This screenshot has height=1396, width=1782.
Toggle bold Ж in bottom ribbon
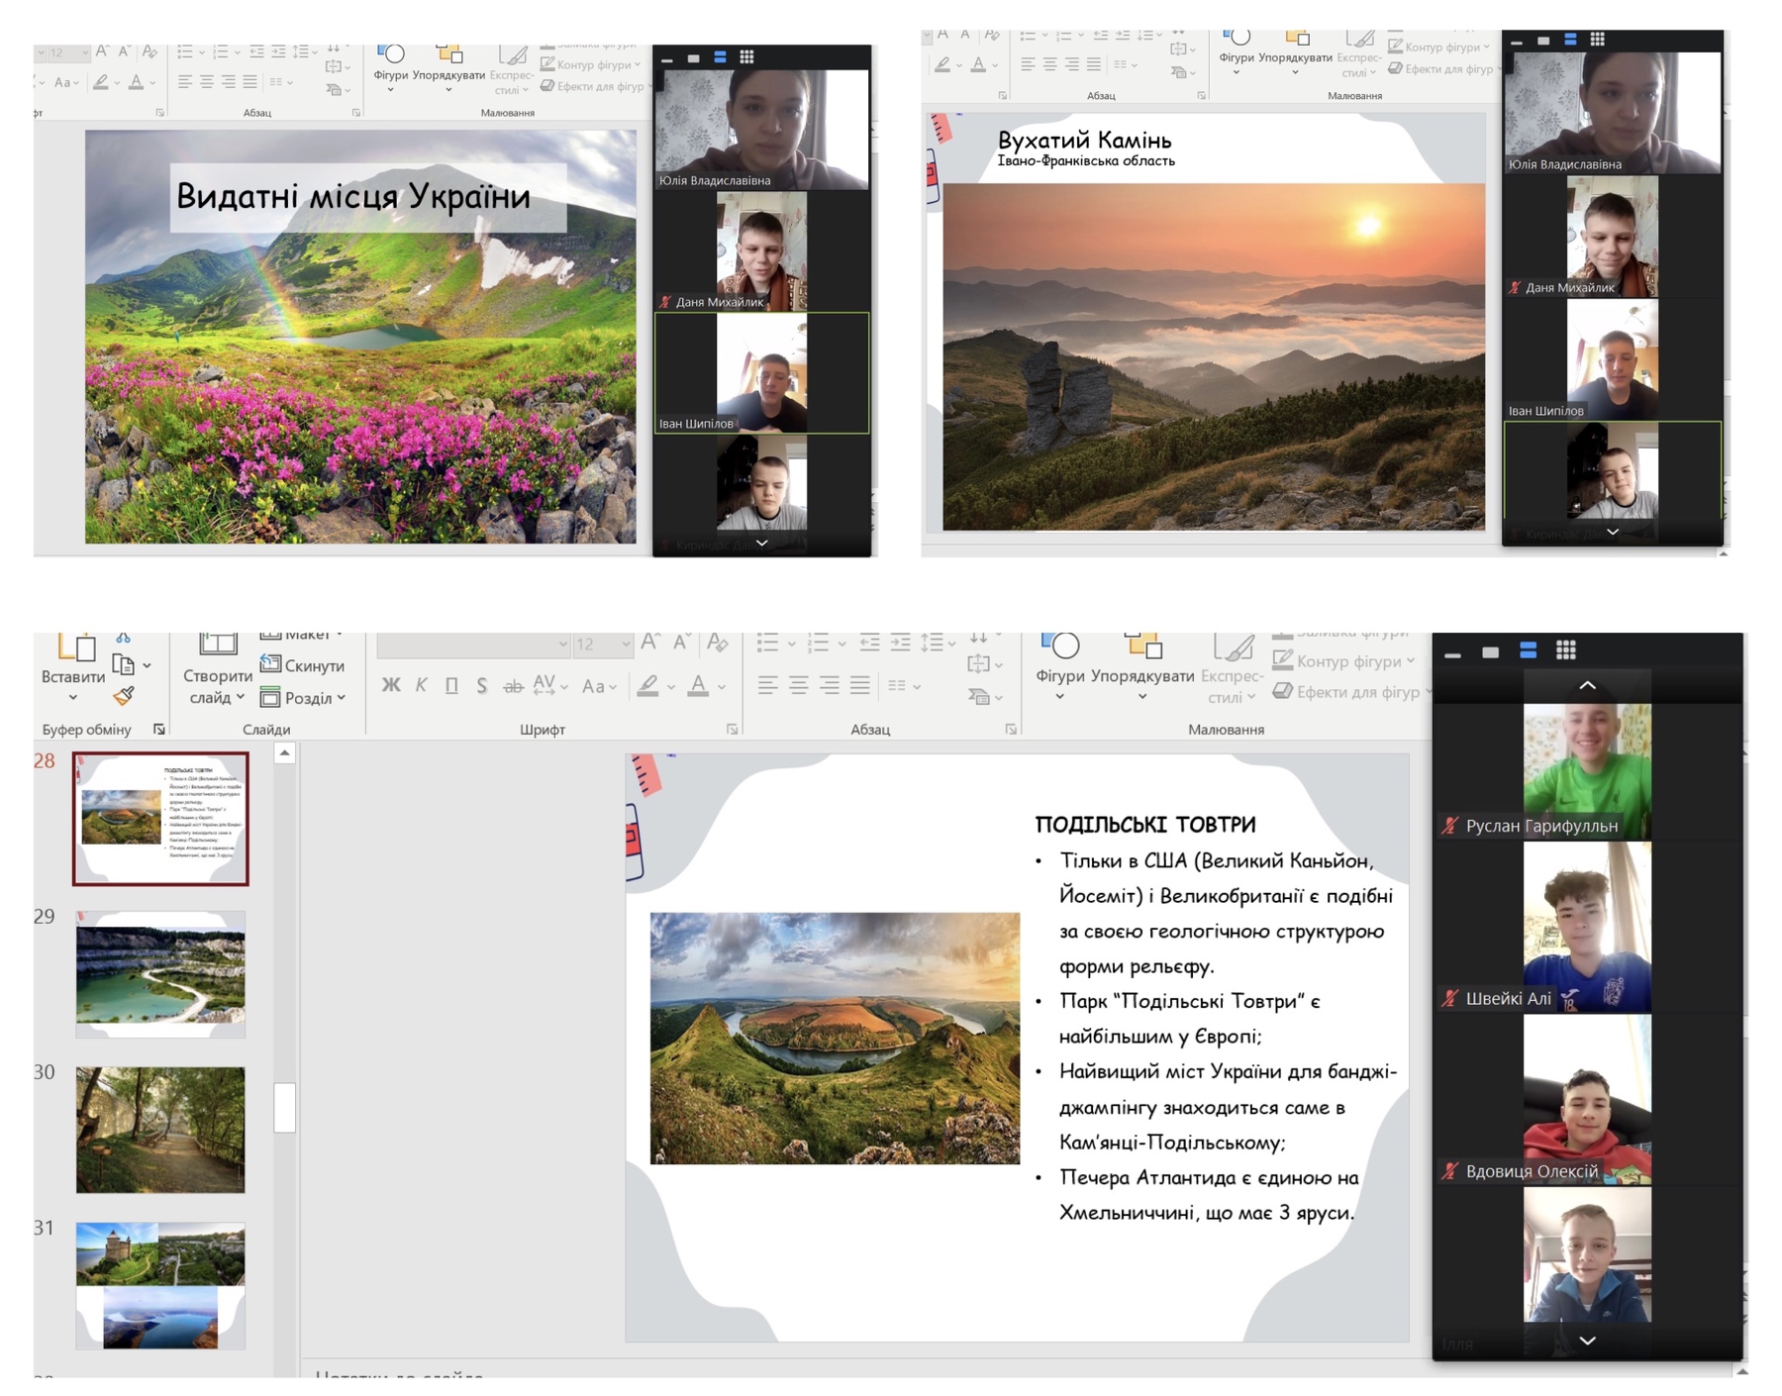[391, 685]
